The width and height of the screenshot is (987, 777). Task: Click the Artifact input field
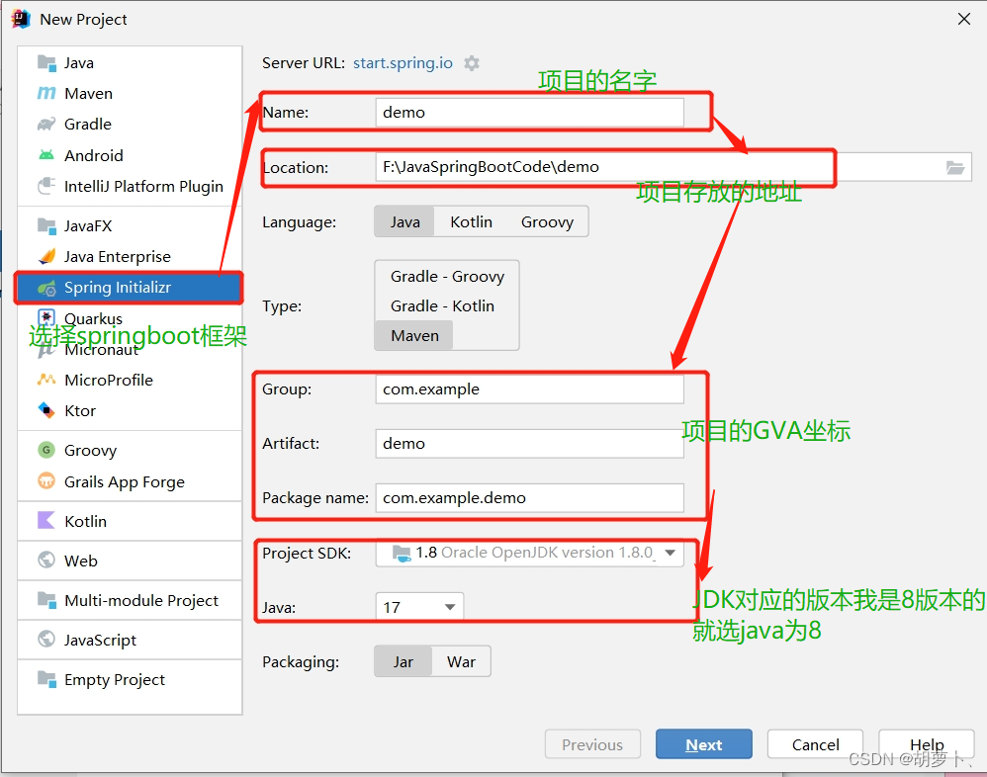(529, 444)
